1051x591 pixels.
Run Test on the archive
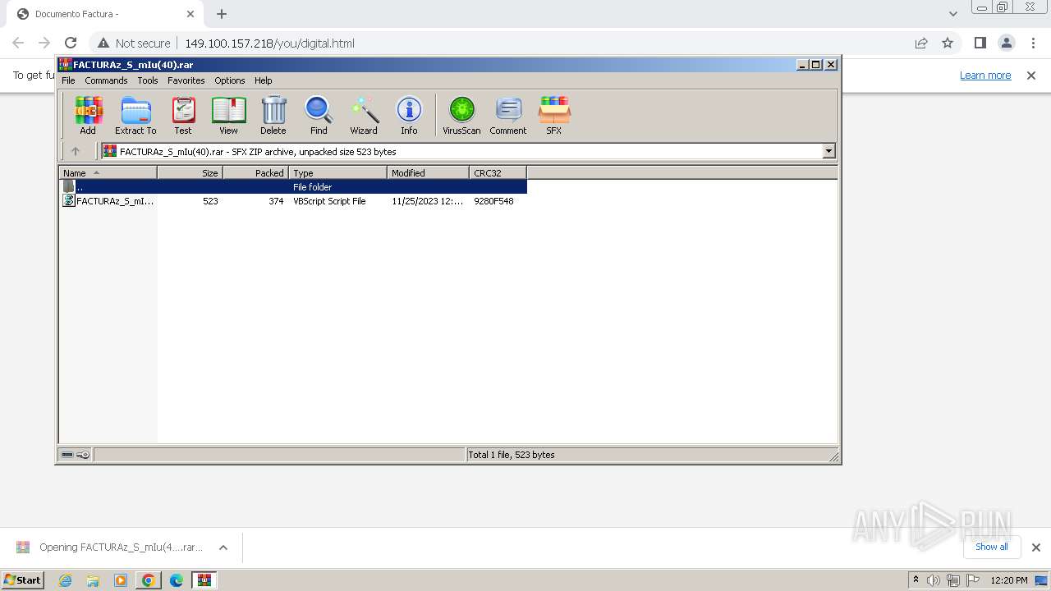(x=183, y=115)
